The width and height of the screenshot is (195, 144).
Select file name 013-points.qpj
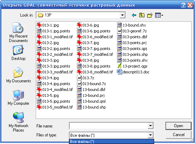135,49
